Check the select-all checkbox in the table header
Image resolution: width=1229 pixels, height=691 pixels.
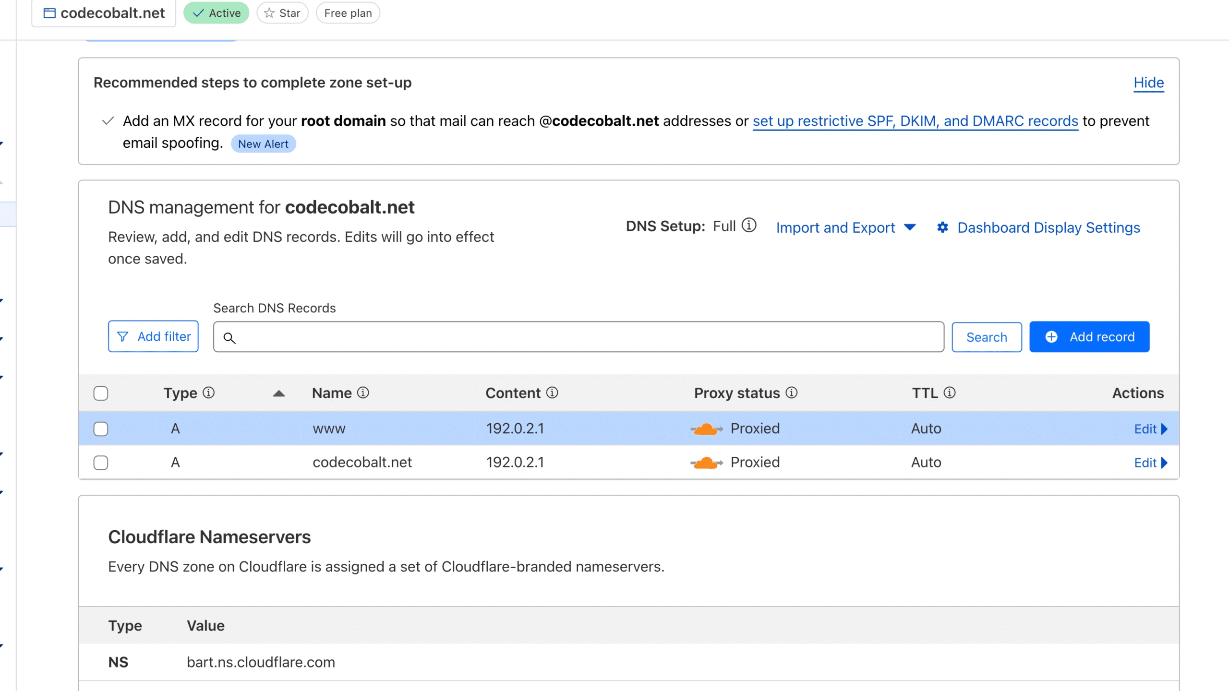[101, 393]
